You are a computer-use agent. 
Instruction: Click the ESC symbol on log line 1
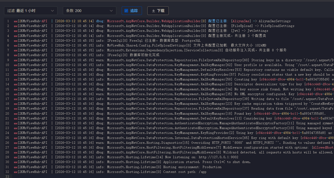(16, 21)
